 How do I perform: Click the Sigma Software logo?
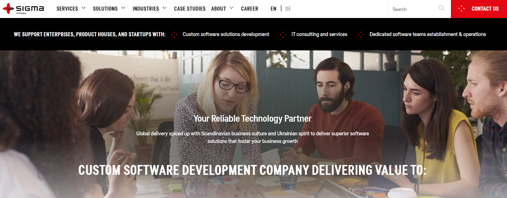23,9
